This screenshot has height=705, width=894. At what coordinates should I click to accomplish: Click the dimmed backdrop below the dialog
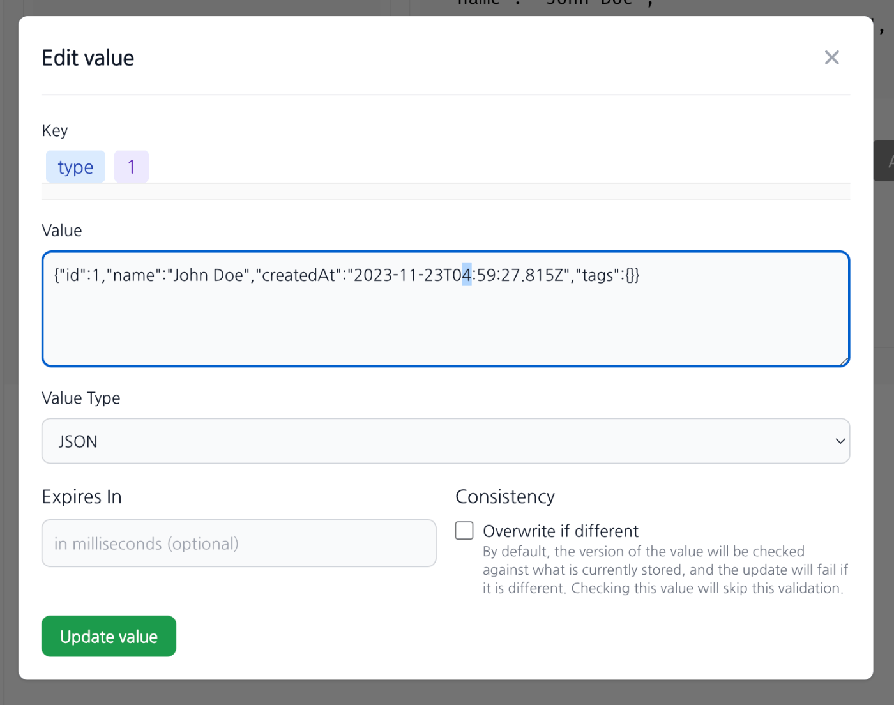447,693
